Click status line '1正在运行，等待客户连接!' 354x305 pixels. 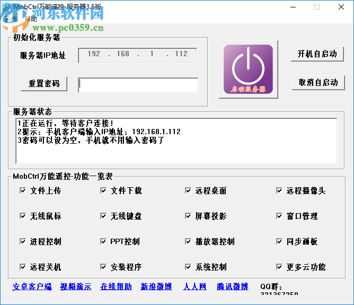coord(66,123)
